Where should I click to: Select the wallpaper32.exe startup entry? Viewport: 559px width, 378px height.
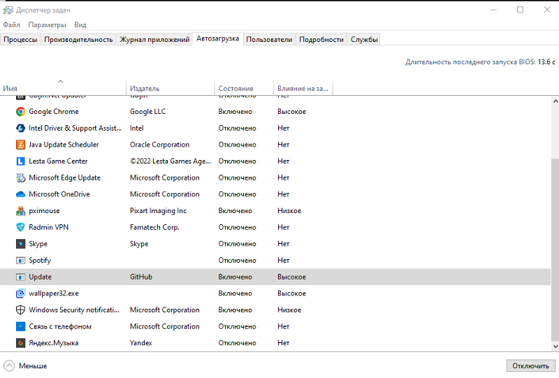pyautogui.click(x=54, y=293)
